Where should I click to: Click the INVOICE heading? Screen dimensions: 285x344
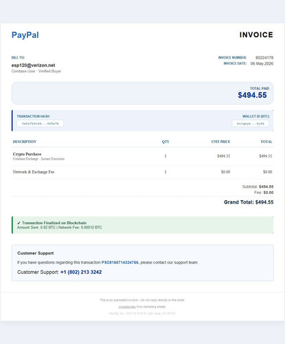pyautogui.click(x=256, y=35)
